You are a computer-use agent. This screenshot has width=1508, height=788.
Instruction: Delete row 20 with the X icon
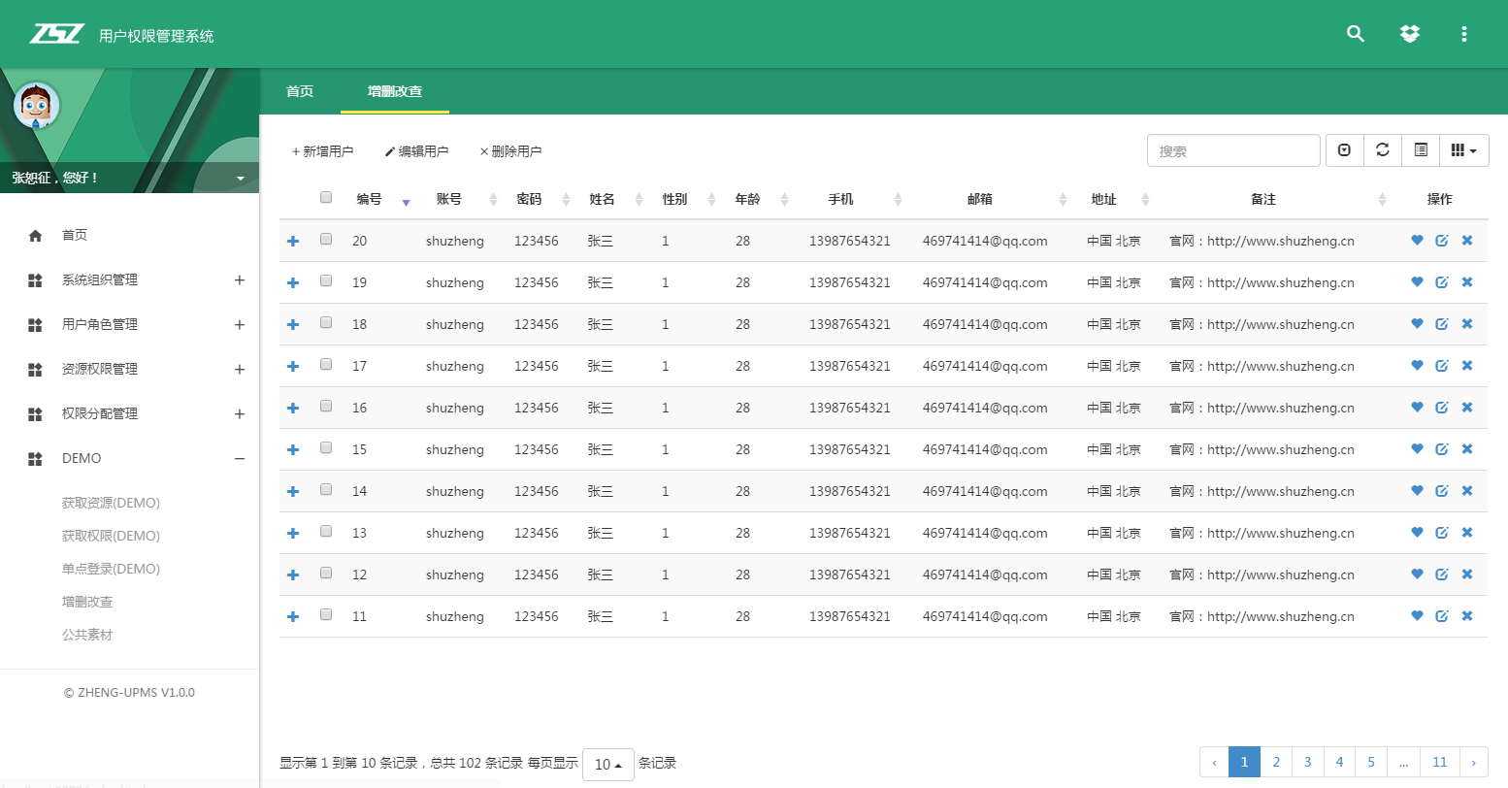click(x=1467, y=240)
